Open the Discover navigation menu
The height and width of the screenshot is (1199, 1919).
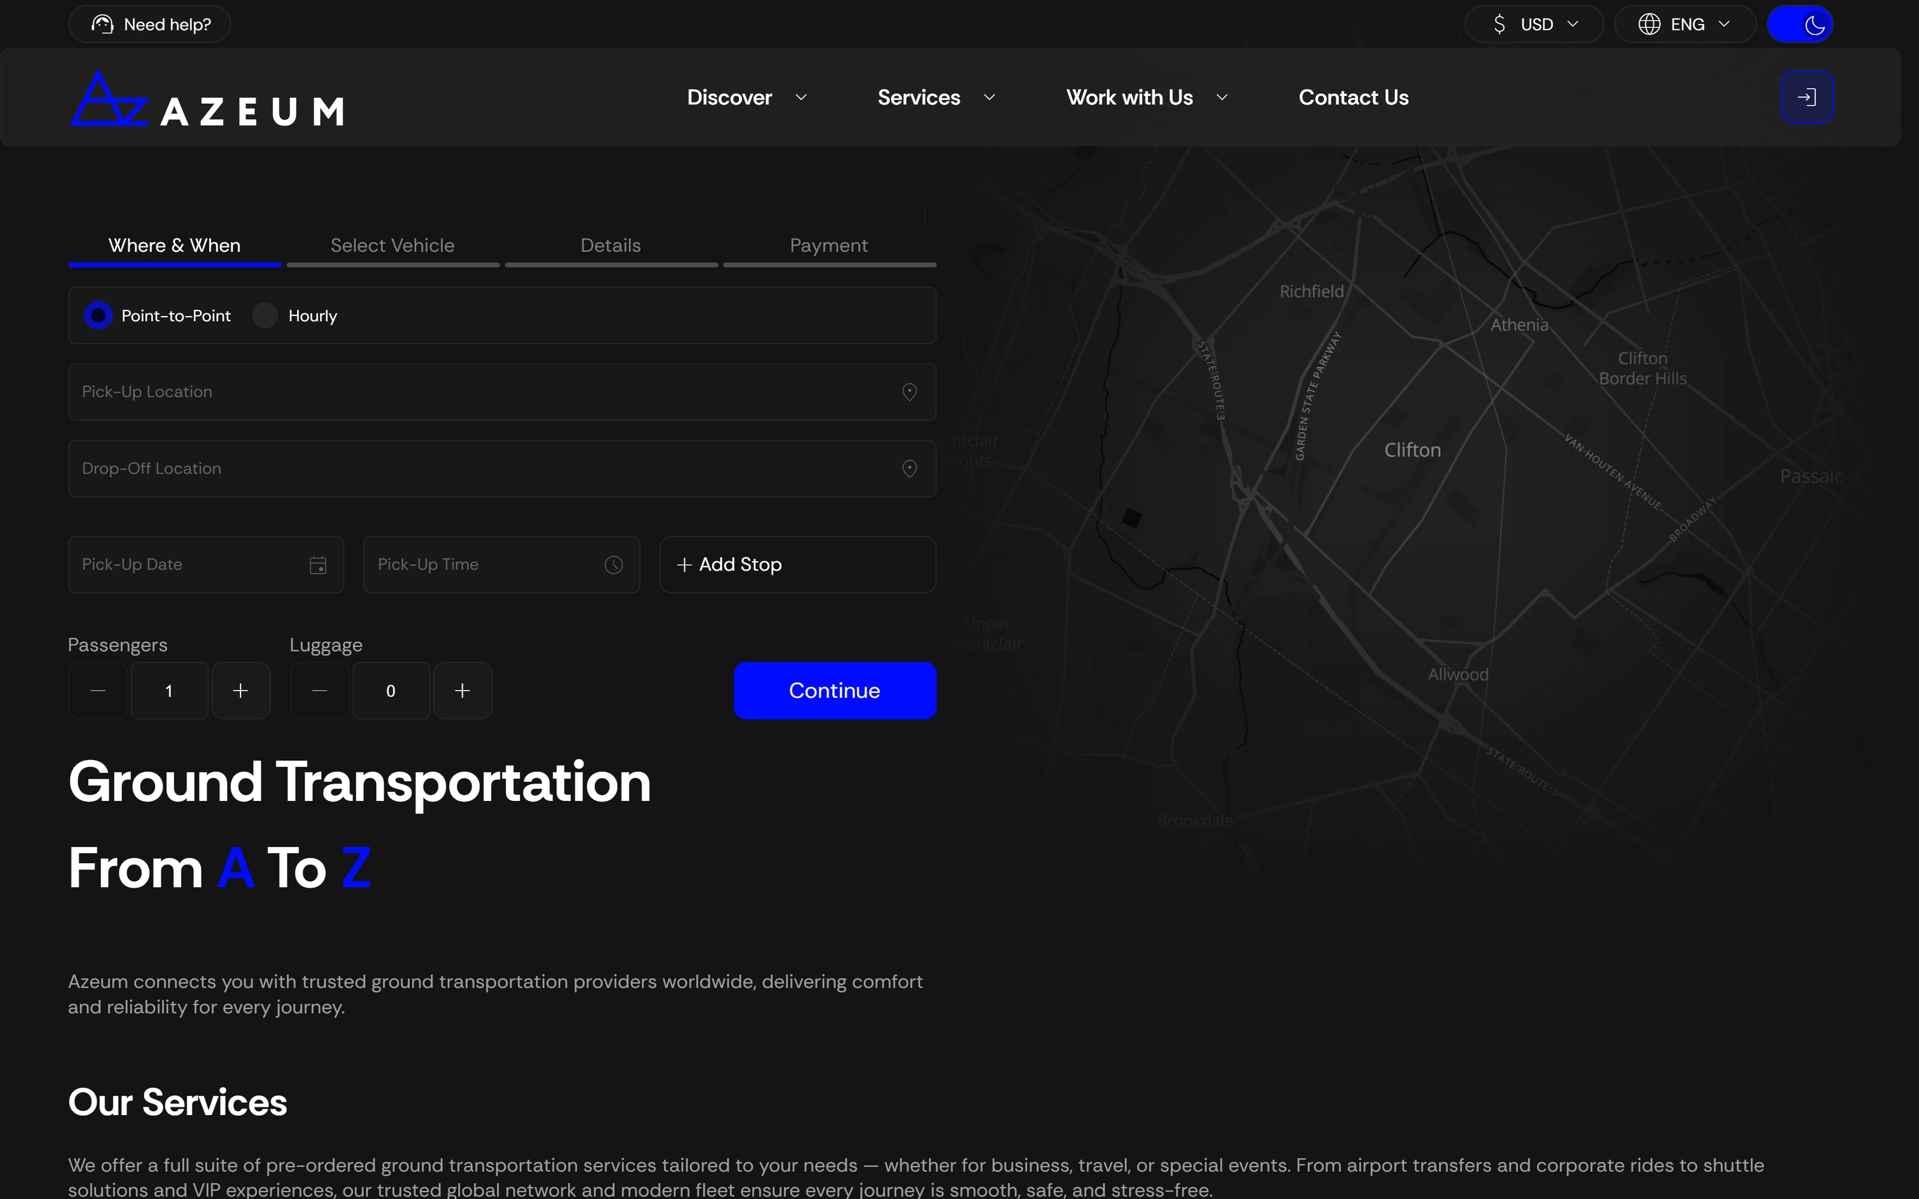[730, 98]
